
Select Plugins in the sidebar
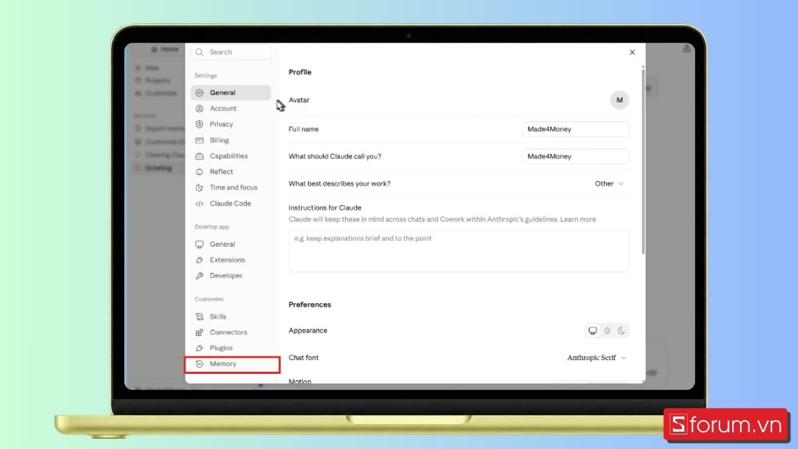(230, 348)
